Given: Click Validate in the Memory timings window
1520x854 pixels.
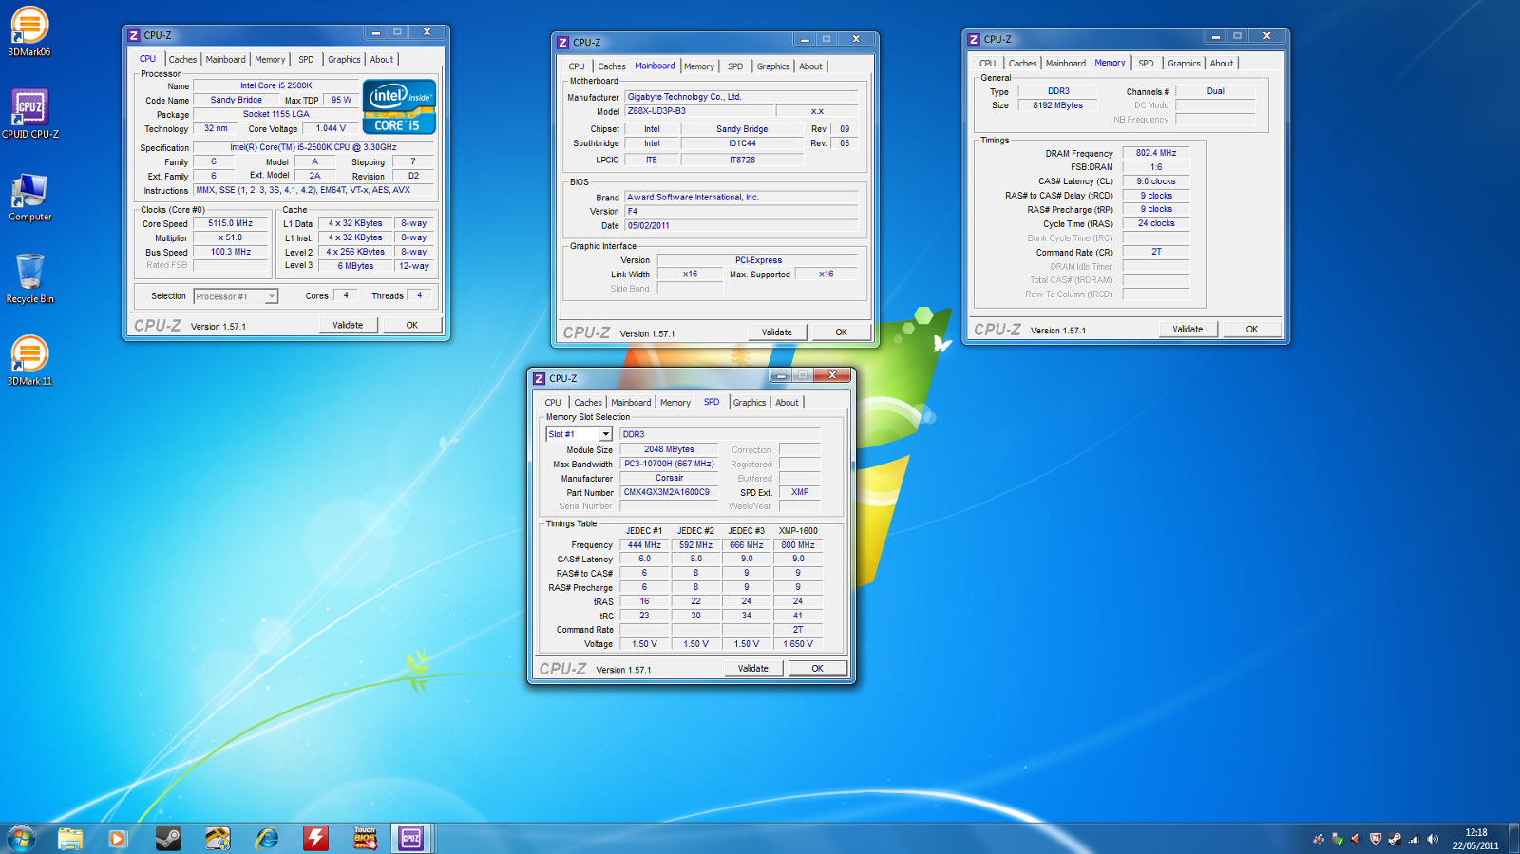Looking at the screenshot, I should [x=1187, y=330].
